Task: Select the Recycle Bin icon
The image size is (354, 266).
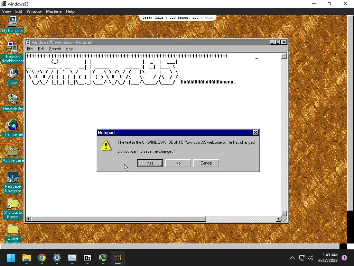Action: tap(13, 102)
